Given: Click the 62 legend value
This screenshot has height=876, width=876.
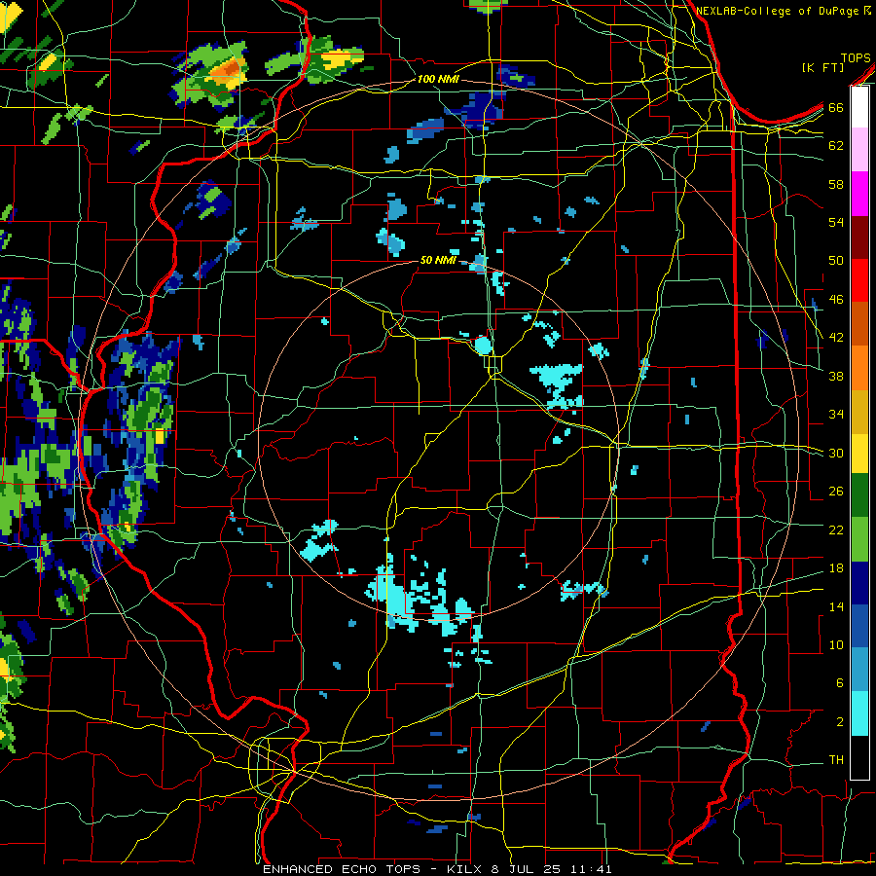Looking at the screenshot, I should click(836, 146).
